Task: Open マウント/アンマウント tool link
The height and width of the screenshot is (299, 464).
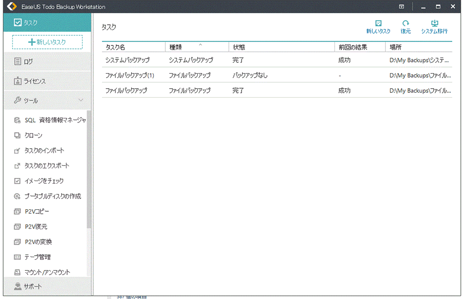Action: pos(47,272)
